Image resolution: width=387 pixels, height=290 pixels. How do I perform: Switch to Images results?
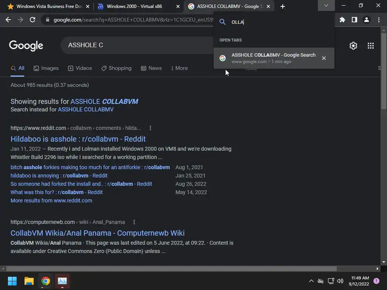46,68
